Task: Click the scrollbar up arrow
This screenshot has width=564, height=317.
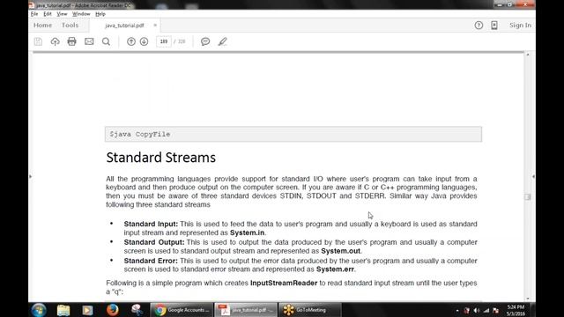Action: pos(528,55)
